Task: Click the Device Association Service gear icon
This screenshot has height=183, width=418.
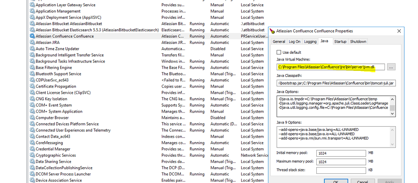Action: coord(32,180)
